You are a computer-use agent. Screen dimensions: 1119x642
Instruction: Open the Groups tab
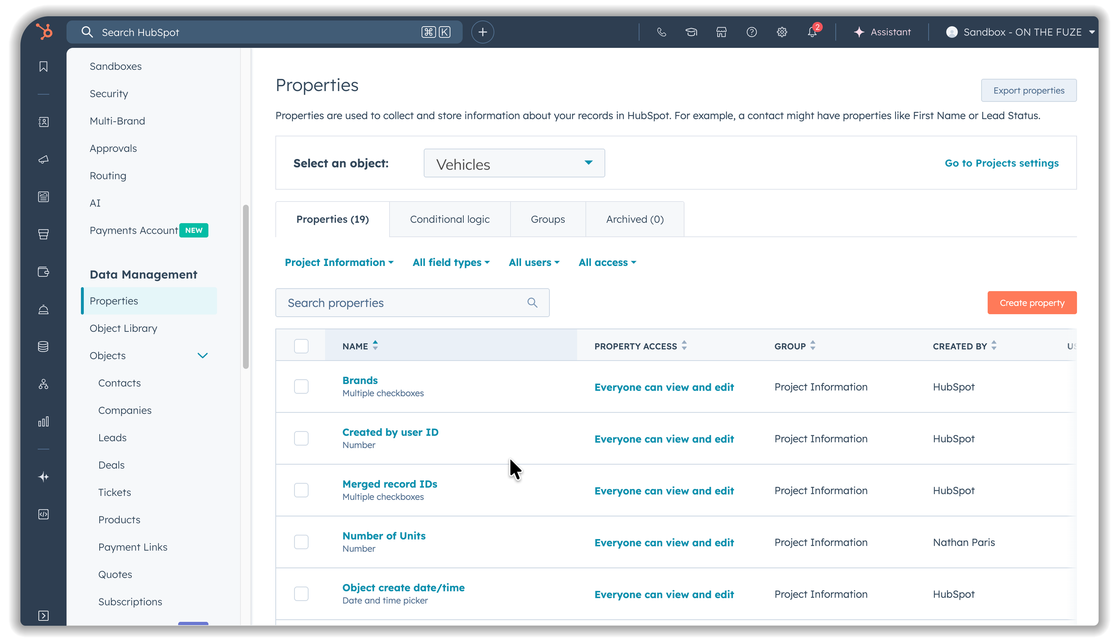coord(547,219)
